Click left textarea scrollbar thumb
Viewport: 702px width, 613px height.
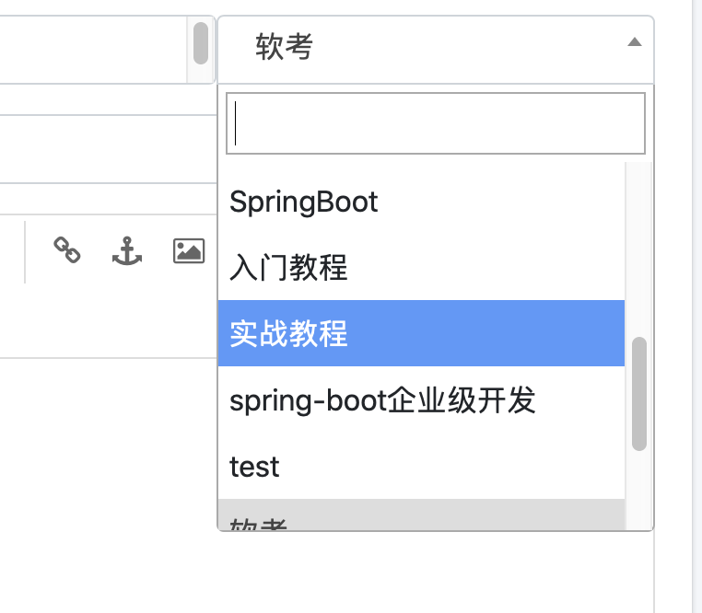pos(201,43)
